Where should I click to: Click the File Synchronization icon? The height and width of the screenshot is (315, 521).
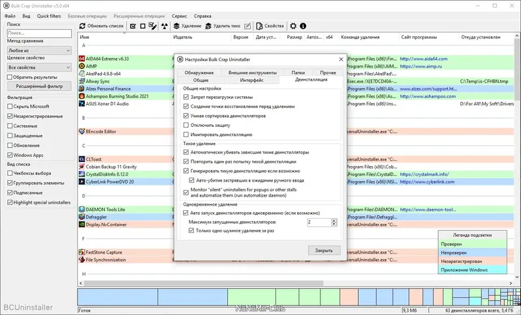point(82,260)
